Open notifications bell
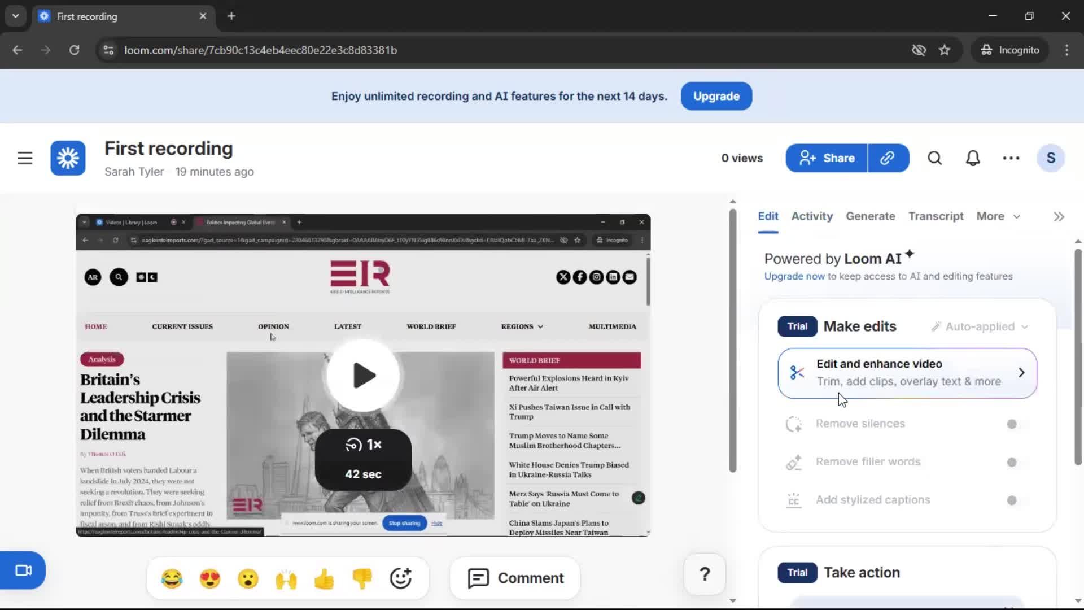Viewport: 1084px width, 610px height. click(x=973, y=158)
